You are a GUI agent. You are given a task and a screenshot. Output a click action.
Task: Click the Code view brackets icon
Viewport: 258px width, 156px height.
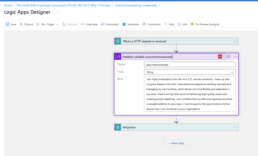click(82, 24)
